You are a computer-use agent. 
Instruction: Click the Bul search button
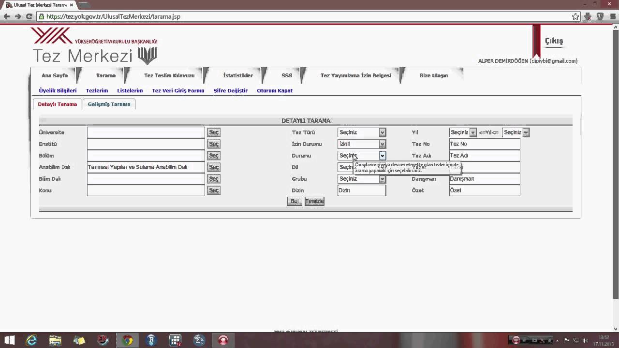(x=295, y=201)
